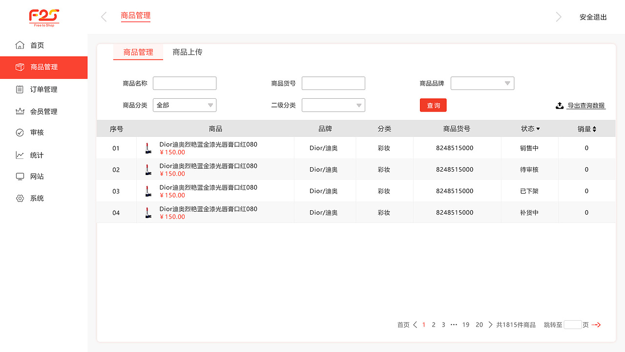Screen dimensions: 625x352
Task: Click the 品牌 column header
Action: click(x=325, y=129)
